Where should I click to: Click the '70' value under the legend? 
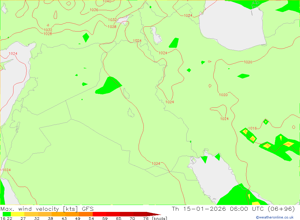pyautogui.click(x=132, y=218)
